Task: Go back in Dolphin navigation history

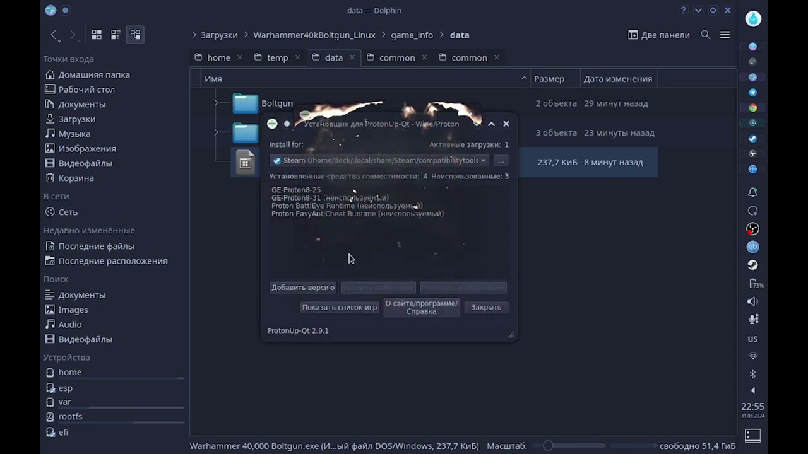Action: pyautogui.click(x=54, y=35)
